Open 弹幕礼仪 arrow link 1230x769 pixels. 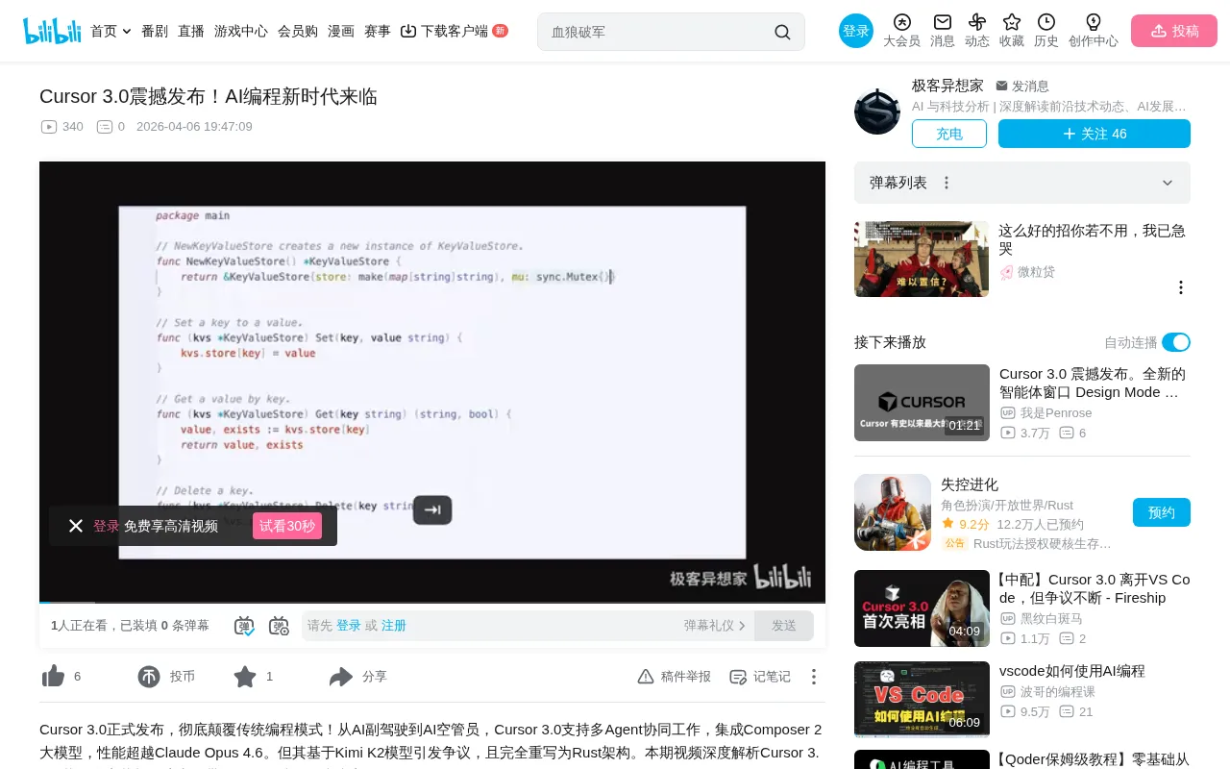point(715,626)
